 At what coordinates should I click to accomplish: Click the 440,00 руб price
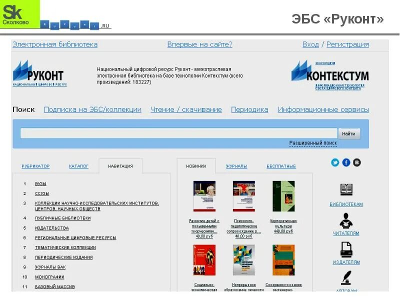283,231
